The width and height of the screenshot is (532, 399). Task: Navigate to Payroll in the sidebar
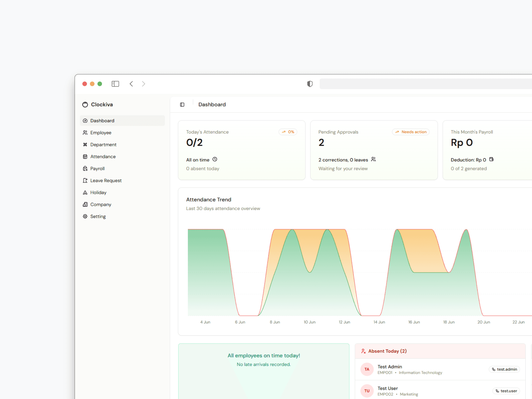[x=122, y=168]
